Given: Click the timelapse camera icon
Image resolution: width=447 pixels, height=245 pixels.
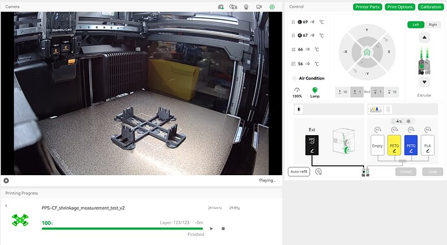Looking at the screenshot, I should click(233, 7).
